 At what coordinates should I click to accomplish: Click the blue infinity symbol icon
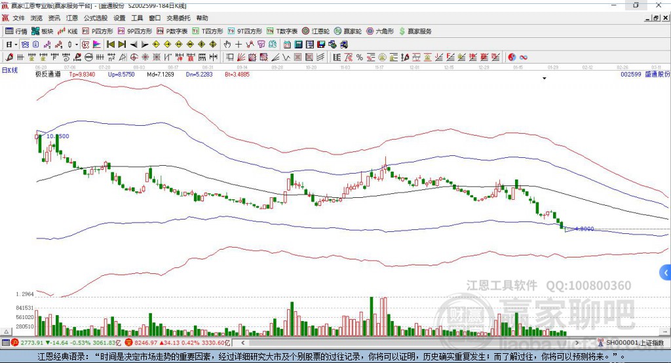click(x=524, y=58)
